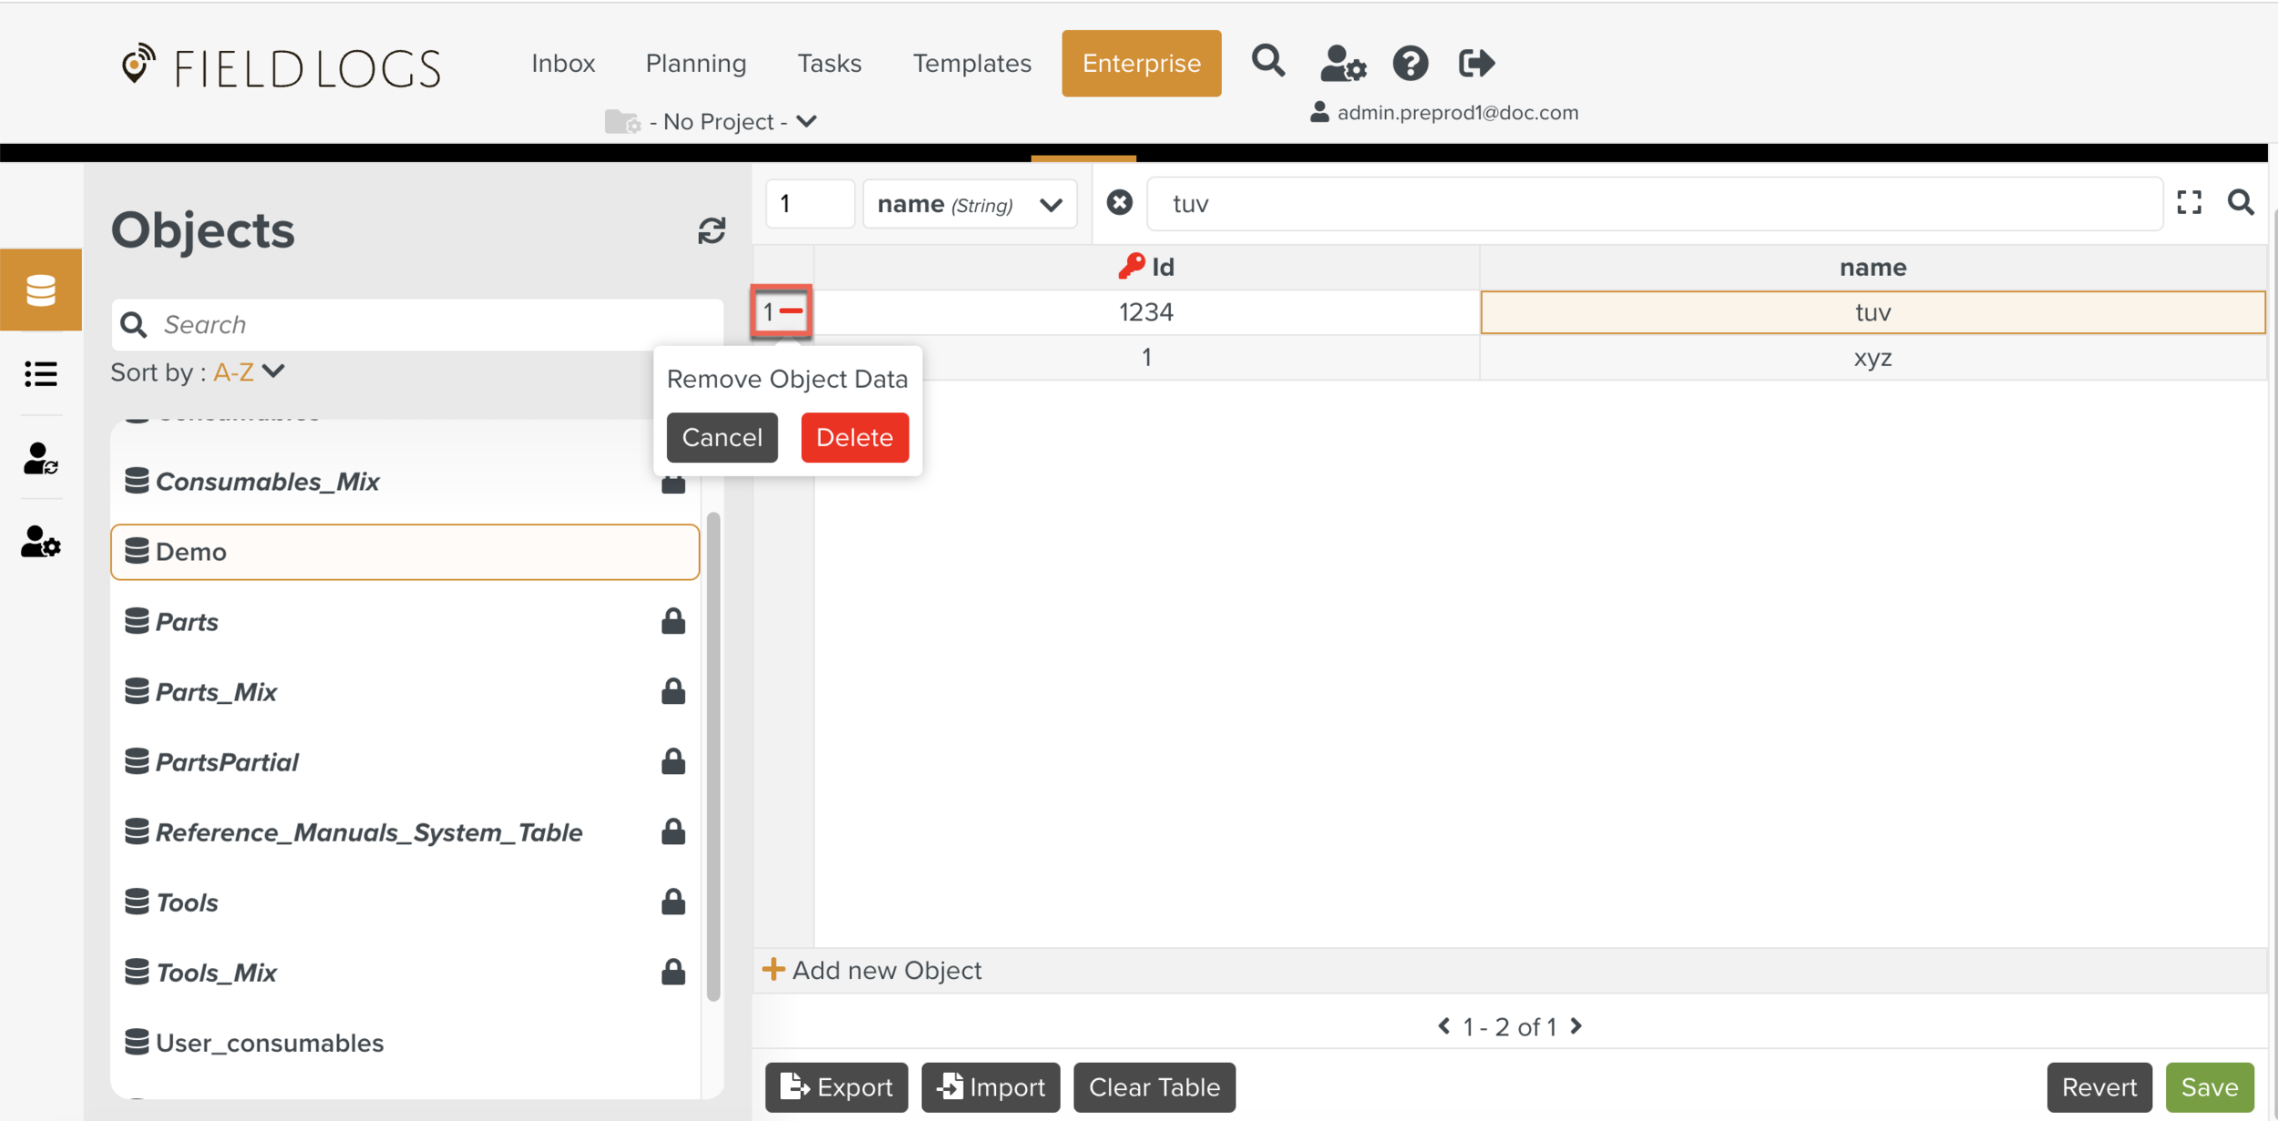Open the list view sidebar icon
Image resolution: width=2278 pixels, height=1121 pixels.
41,374
